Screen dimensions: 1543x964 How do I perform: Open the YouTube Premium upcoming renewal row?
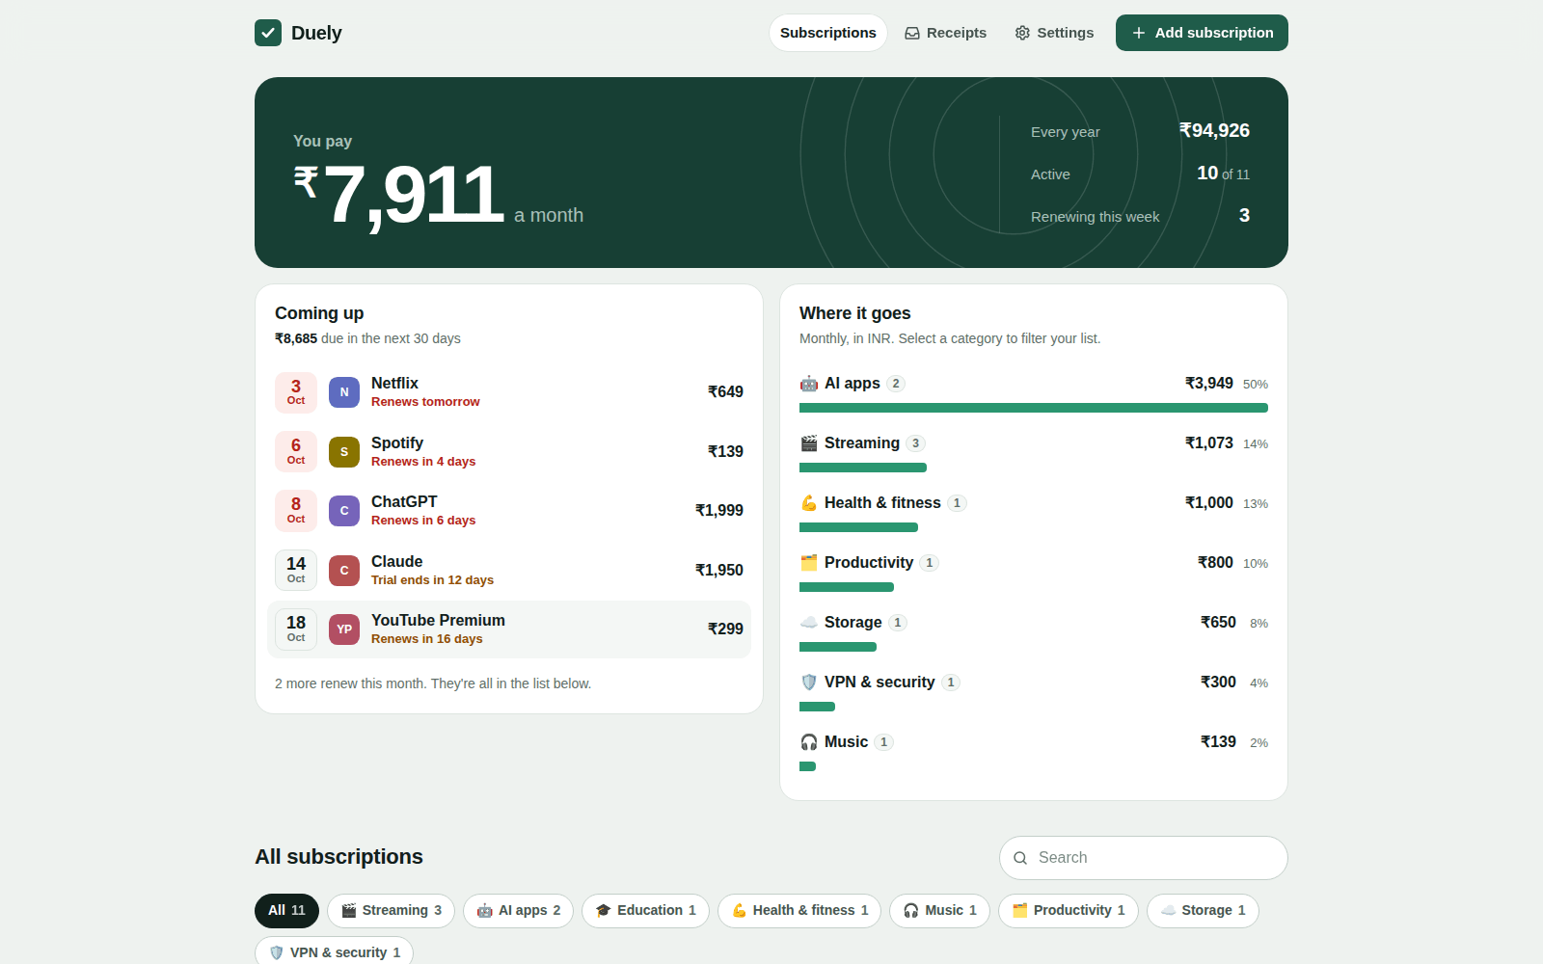click(x=509, y=629)
